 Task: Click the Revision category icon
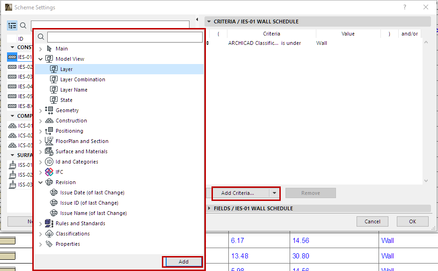[x=49, y=182]
